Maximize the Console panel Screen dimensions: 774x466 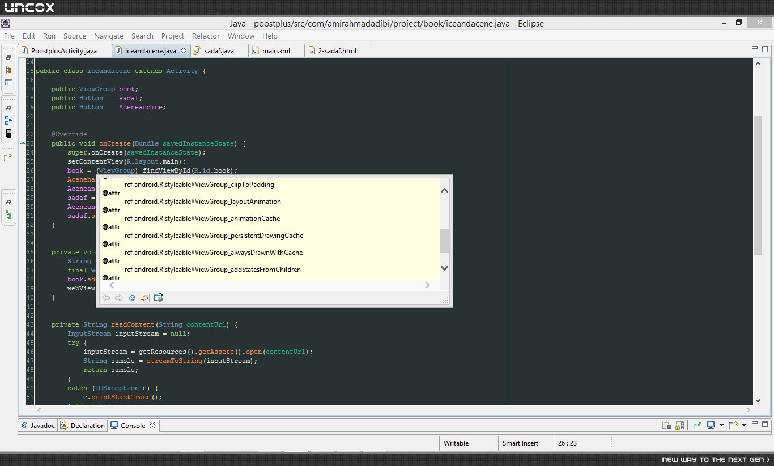pos(766,424)
